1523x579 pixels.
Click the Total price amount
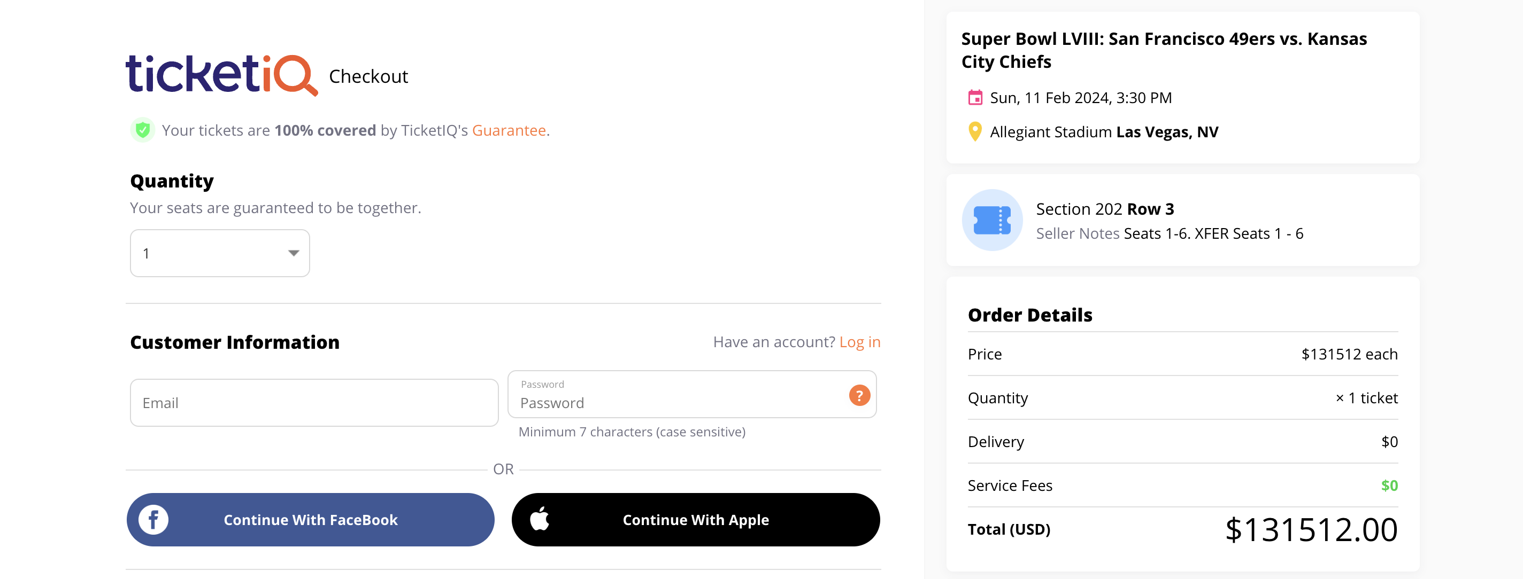click(x=1311, y=529)
